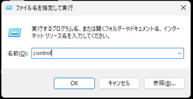Click gray footer area left of OK
The width and height of the screenshot is (193, 99).
tap(28, 83)
